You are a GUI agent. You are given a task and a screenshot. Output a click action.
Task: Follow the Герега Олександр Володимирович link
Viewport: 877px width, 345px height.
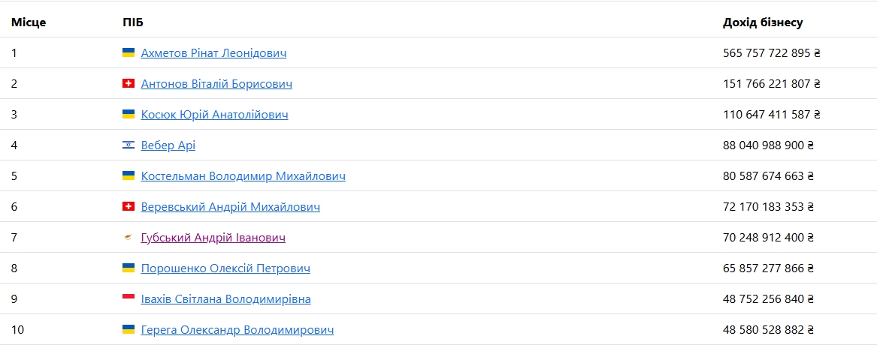237,330
